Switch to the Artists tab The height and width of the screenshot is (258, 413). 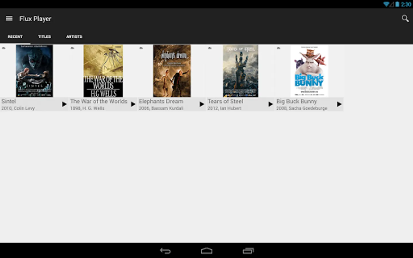74,37
